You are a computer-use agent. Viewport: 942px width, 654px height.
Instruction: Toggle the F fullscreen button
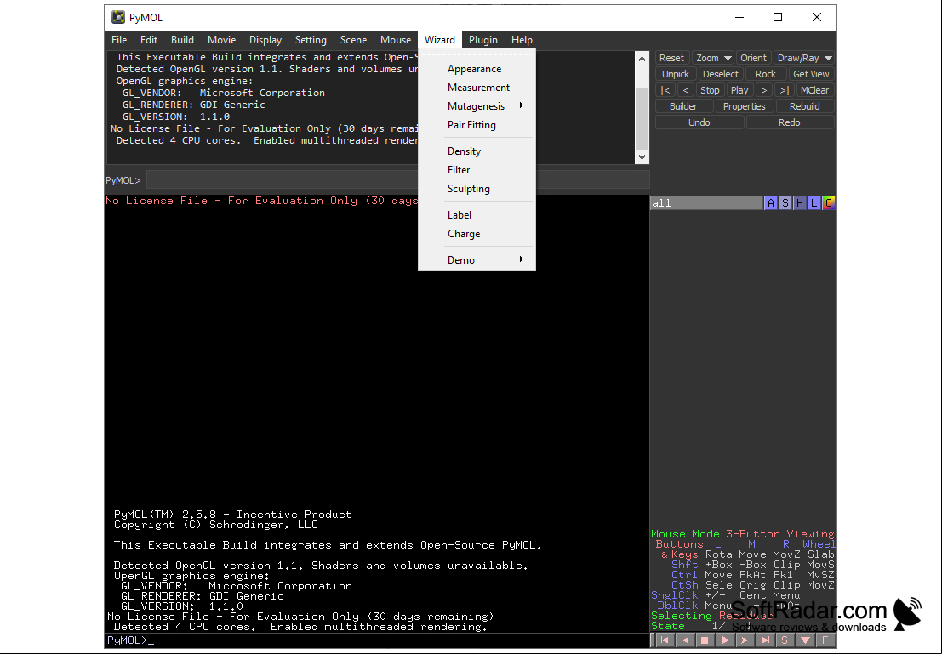tap(825, 640)
